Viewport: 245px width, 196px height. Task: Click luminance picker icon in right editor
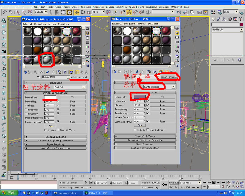(x=140, y=125)
